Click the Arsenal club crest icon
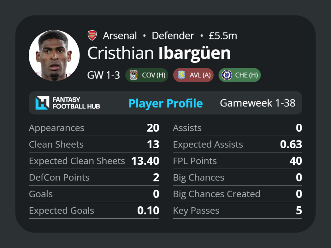Screen dimensions: 331x248 [x=92, y=36]
